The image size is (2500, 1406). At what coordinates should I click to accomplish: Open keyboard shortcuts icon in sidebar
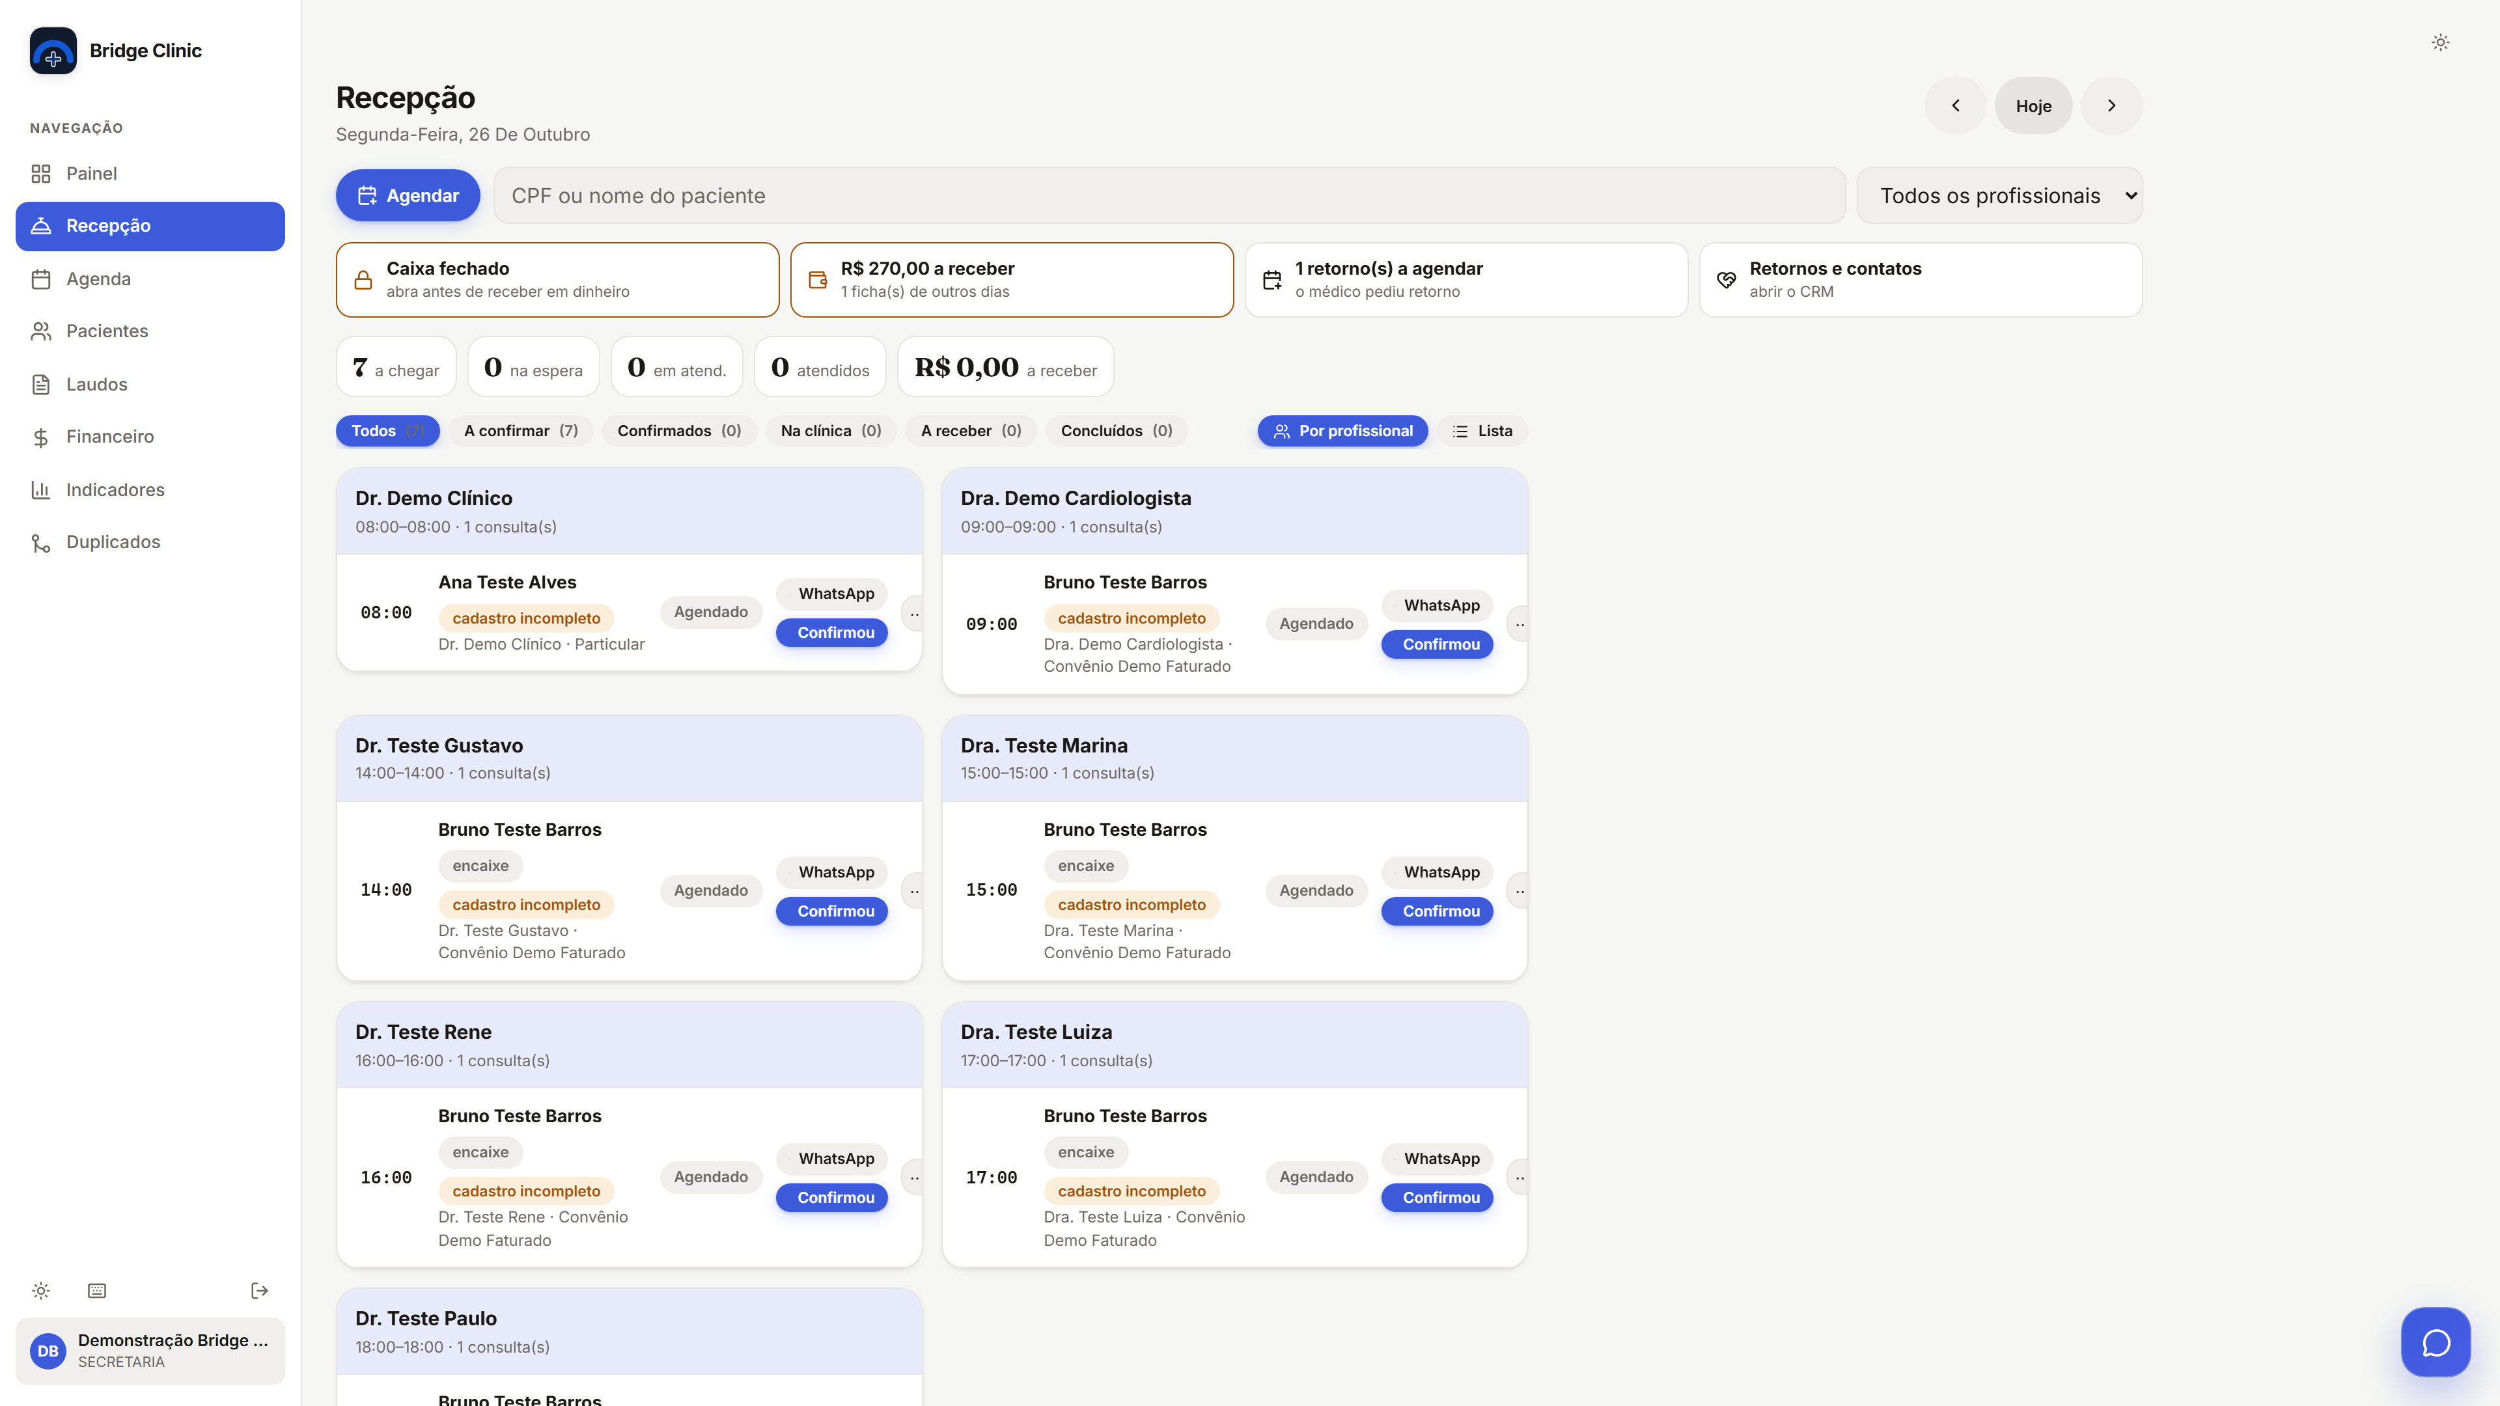tap(97, 1291)
